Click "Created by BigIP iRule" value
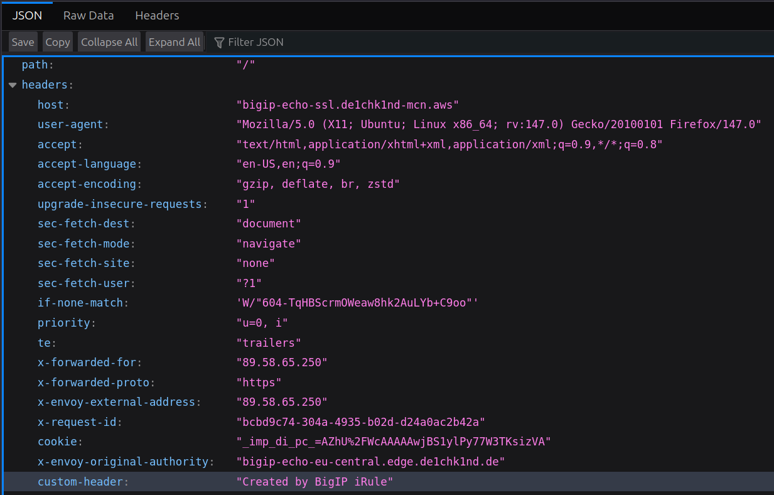 [315, 482]
